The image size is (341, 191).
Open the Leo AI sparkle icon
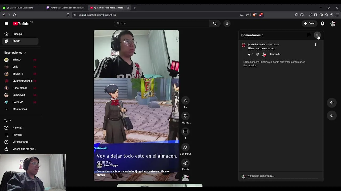point(326,15)
